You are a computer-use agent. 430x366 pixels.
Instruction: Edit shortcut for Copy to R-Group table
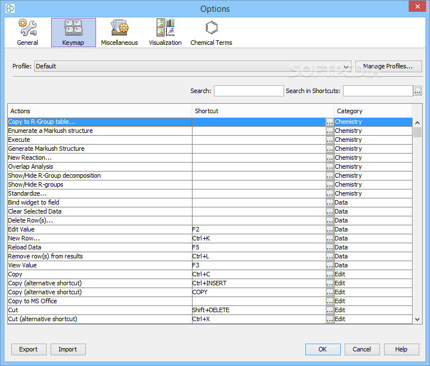click(x=330, y=122)
